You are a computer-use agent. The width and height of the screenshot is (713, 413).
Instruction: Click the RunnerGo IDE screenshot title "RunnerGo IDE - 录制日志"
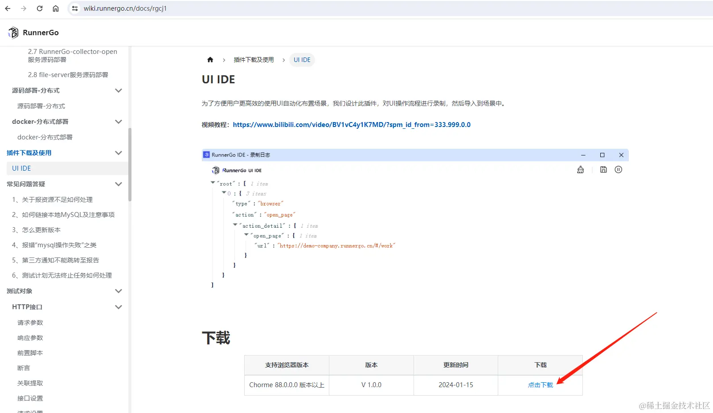241,155
